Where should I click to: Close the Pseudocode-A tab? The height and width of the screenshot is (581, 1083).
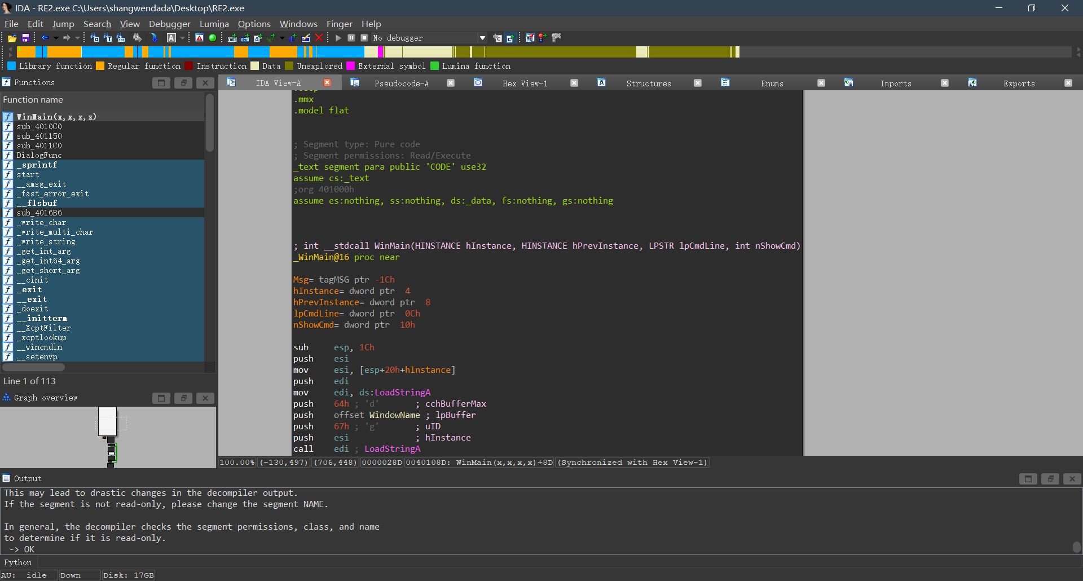click(451, 82)
